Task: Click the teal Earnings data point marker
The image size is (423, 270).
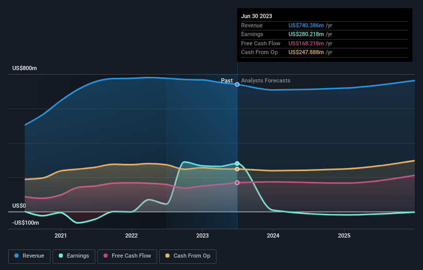Action: pyautogui.click(x=237, y=163)
